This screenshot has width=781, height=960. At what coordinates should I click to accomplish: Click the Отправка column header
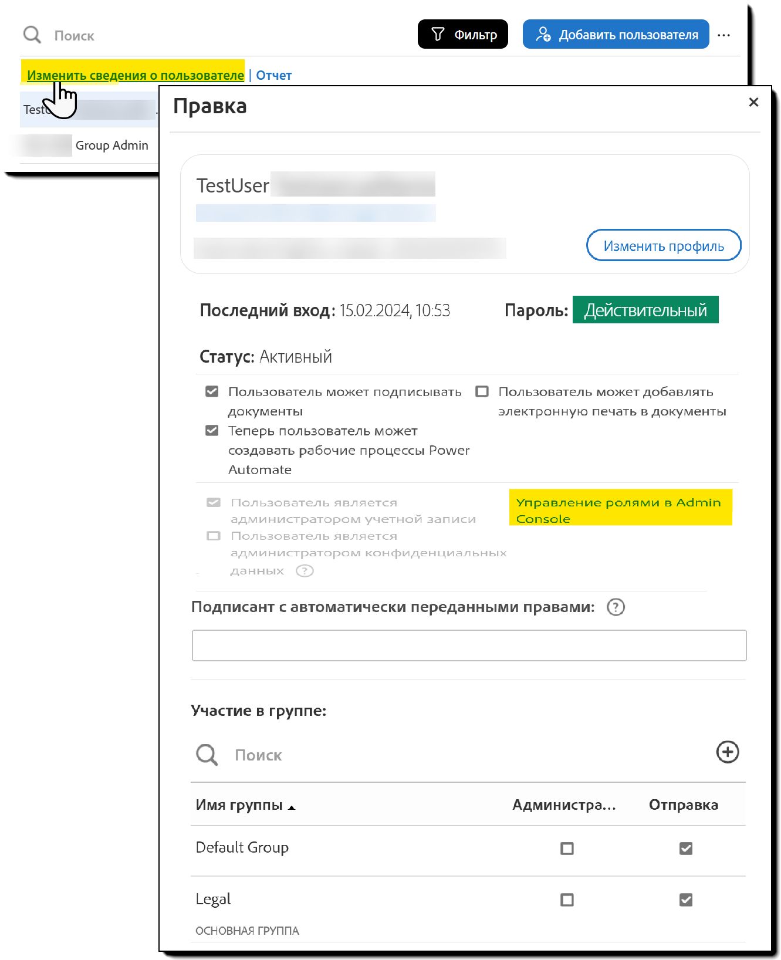coord(684,805)
